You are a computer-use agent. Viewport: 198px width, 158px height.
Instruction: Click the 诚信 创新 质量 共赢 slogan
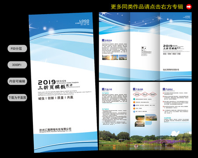pyautogui.click(x=56, y=98)
